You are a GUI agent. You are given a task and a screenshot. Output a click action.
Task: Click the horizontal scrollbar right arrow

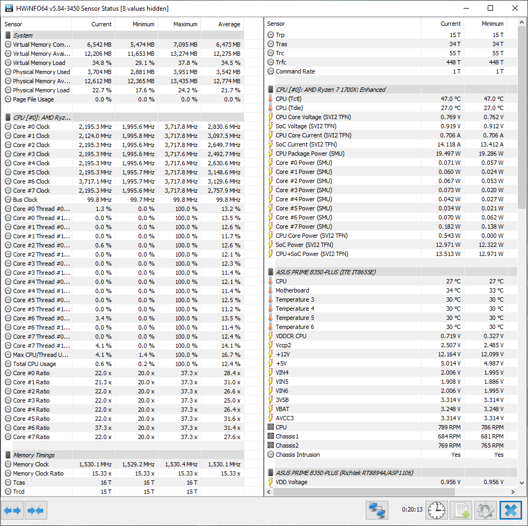click(x=513, y=492)
